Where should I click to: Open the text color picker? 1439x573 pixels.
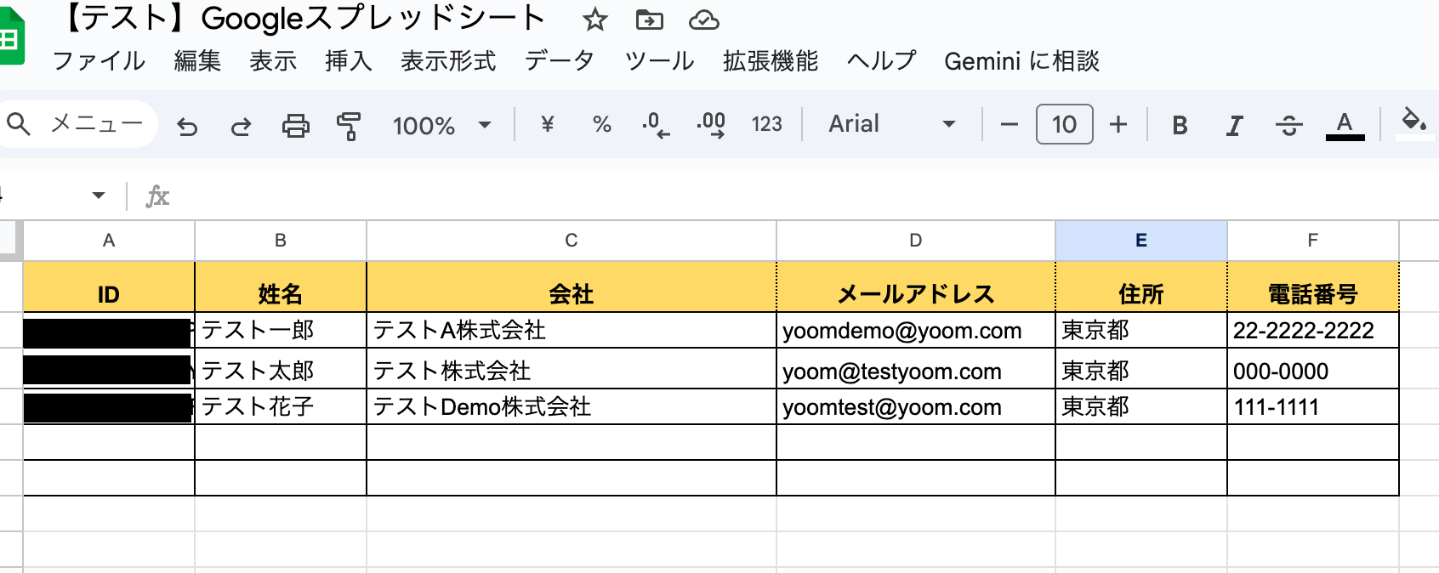click(x=1345, y=126)
